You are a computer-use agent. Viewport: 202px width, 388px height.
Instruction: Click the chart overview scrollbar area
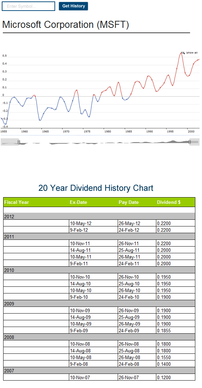pos(100,142)
